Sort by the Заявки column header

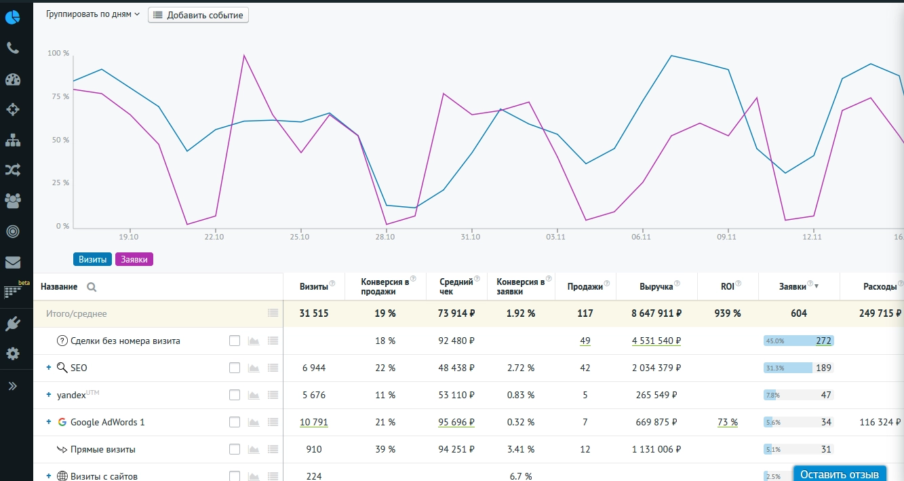pos(795,286)
